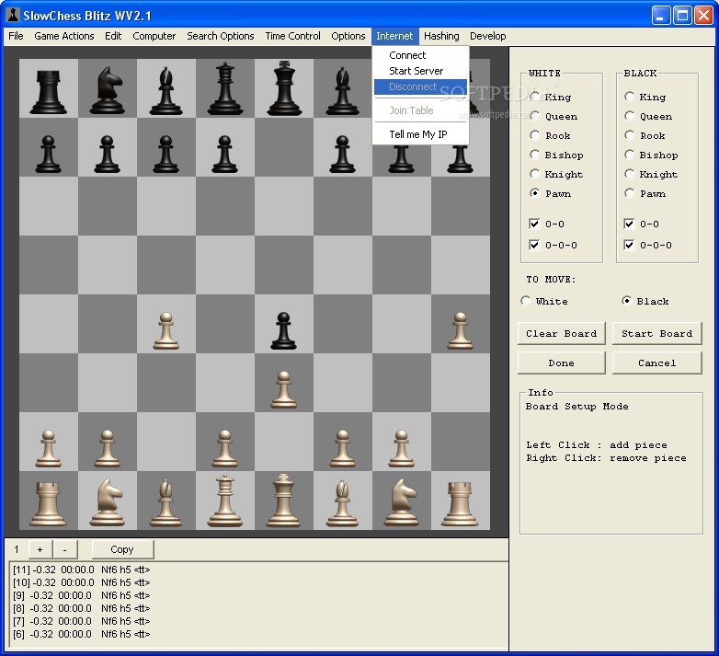Select the white pawn directly below the advanced black pawn
The height and width of the screenshot is (656, 719).
pyautogui.click(x=284, y=390)
